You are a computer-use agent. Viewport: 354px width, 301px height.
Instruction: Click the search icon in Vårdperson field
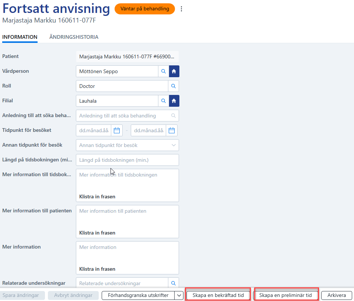[x=164, y=71]
